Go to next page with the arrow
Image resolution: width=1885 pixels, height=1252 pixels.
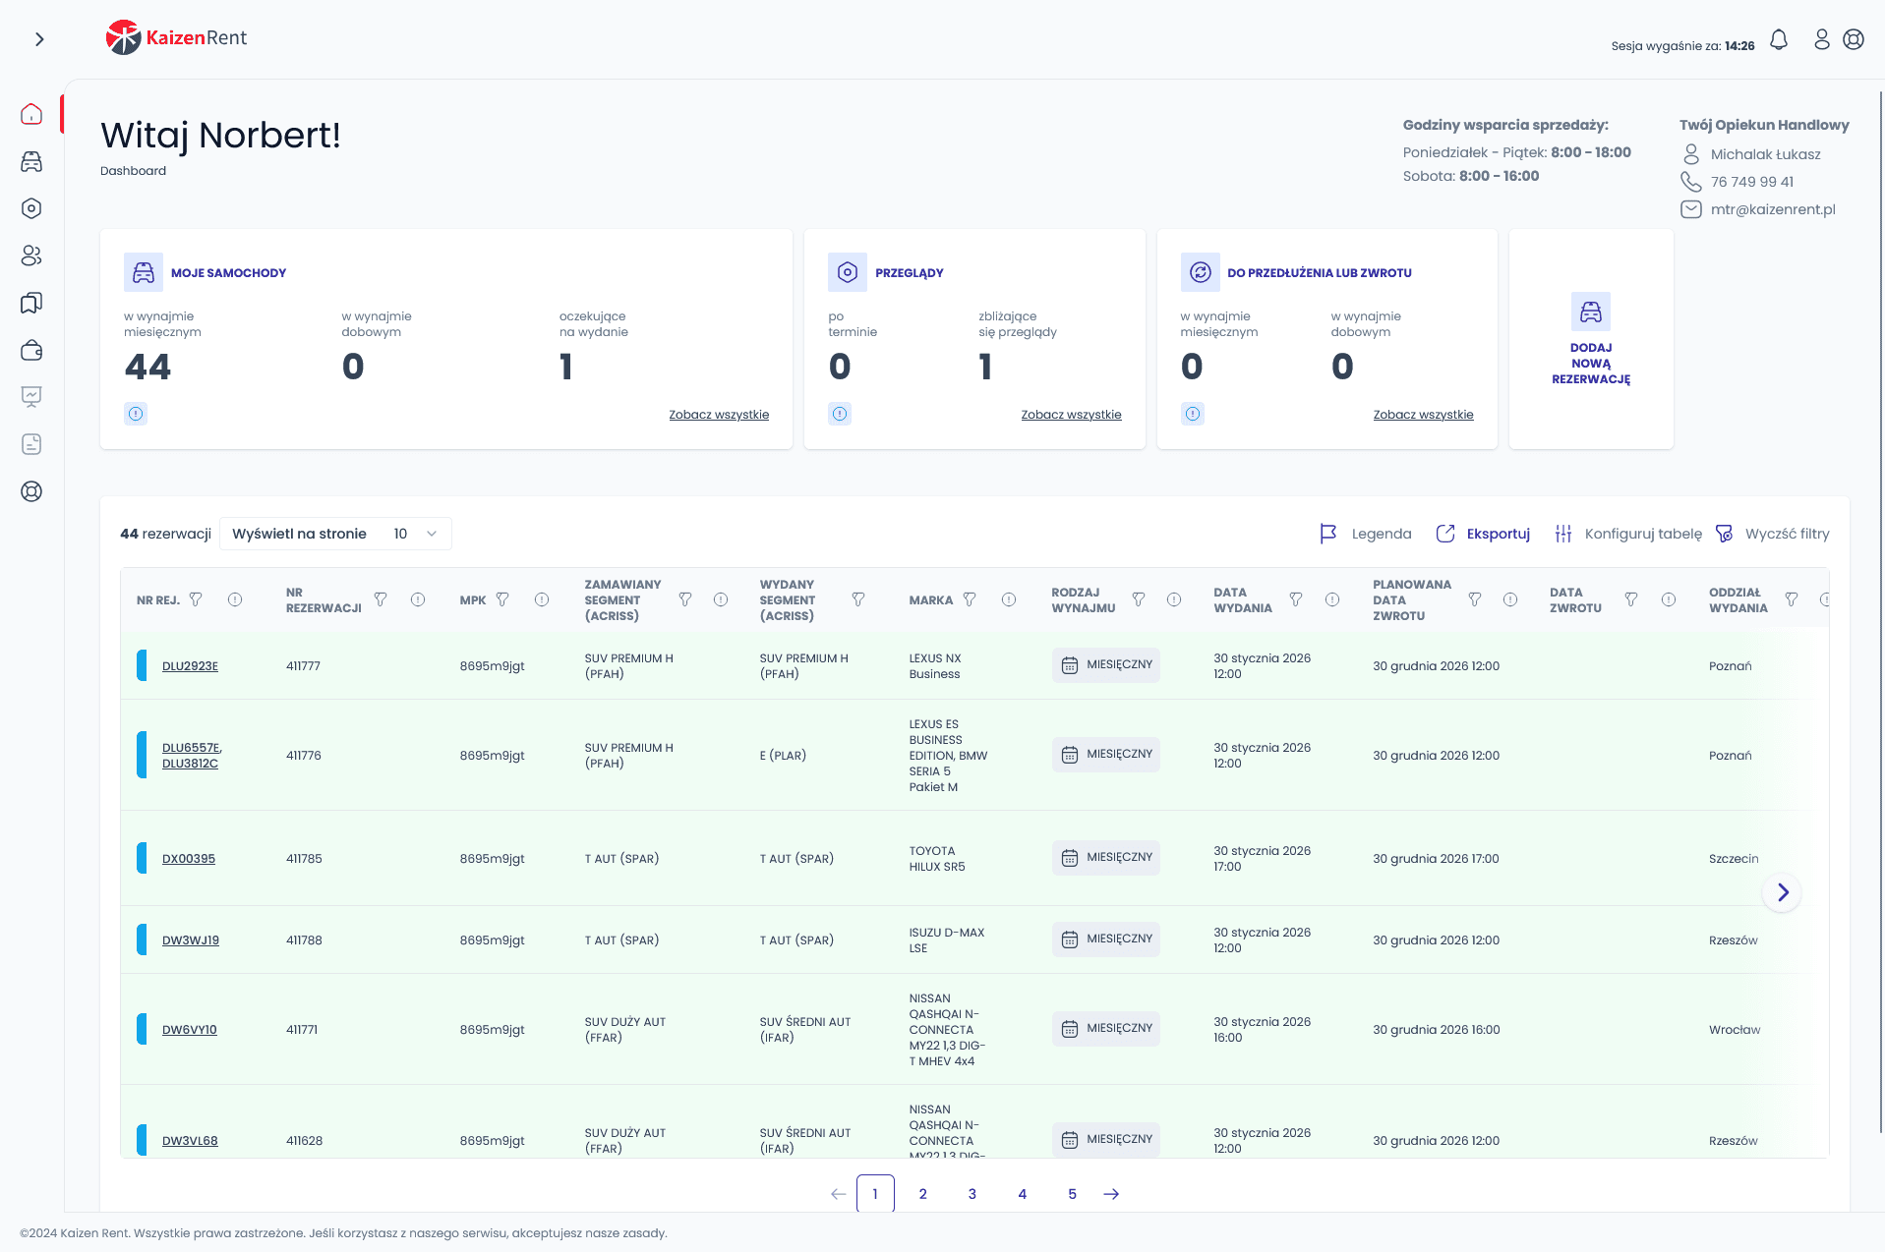tap(1111, 1194)
